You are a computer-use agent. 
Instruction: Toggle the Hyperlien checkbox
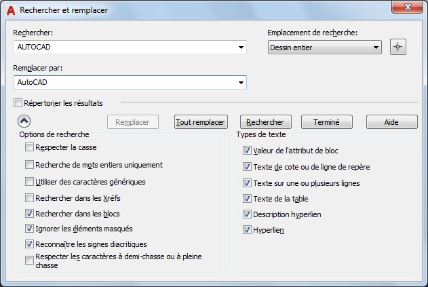[x=247, y=230]
